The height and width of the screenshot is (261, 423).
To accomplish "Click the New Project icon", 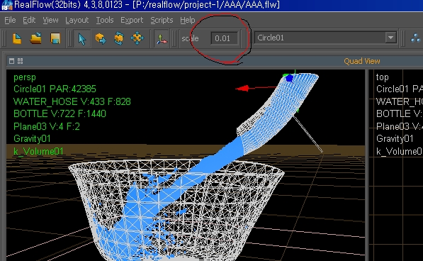I will (x=17, y=38).
